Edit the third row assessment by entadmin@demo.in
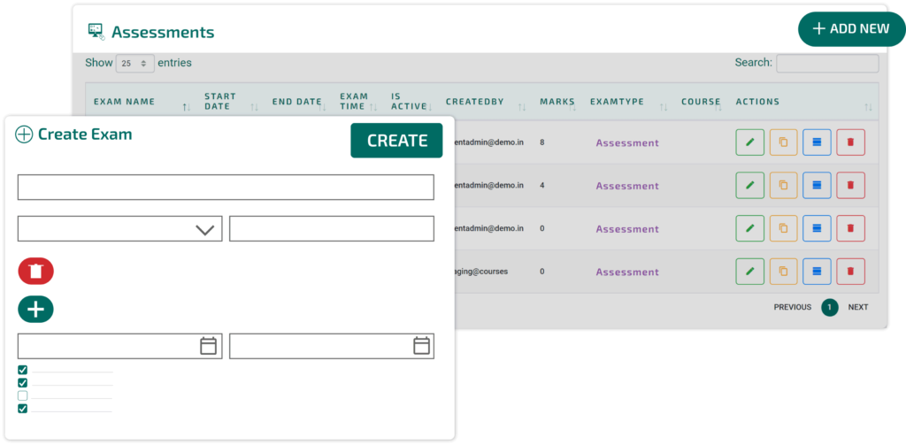 tap(750, 228)
